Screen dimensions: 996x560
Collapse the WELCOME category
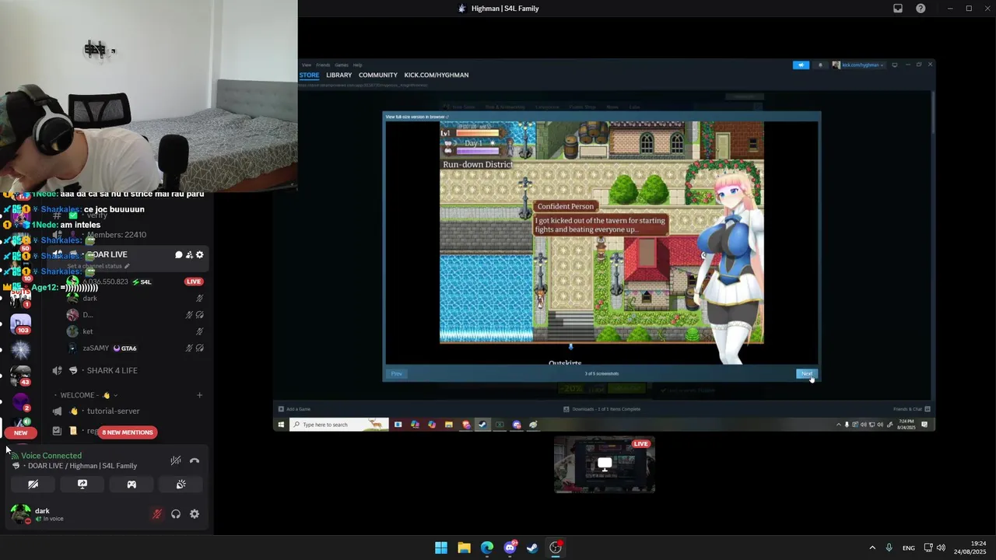pos(86,395)
